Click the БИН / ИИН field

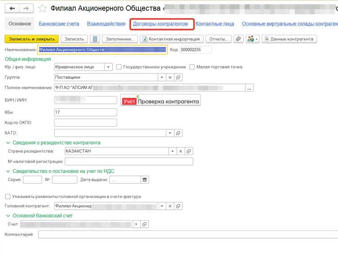[86, 100]
